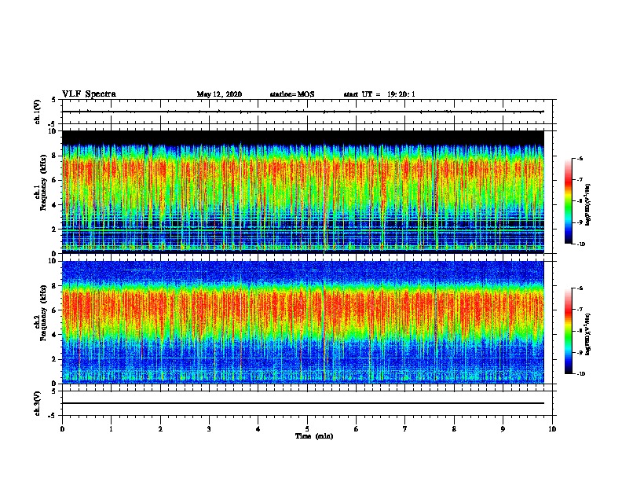Click the "4" frequency tick of ch.2 axis

pyautogui.click(x=55, y=335)
